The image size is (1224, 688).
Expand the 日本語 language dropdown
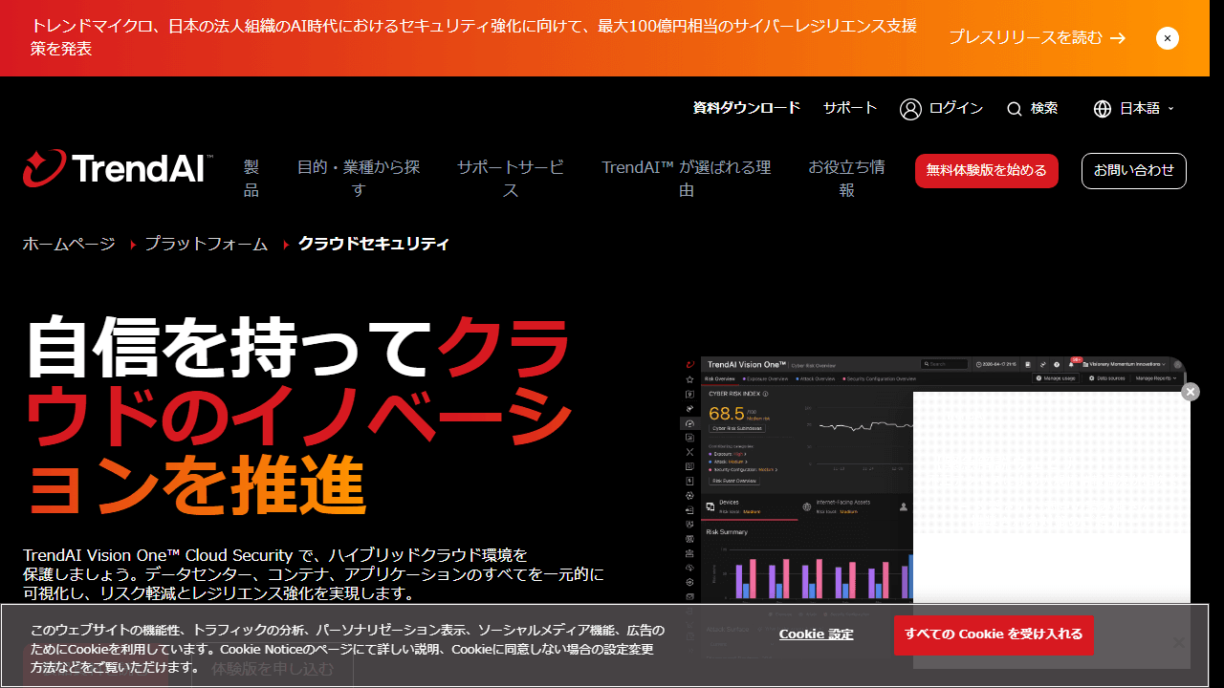tap(1134, 109)
